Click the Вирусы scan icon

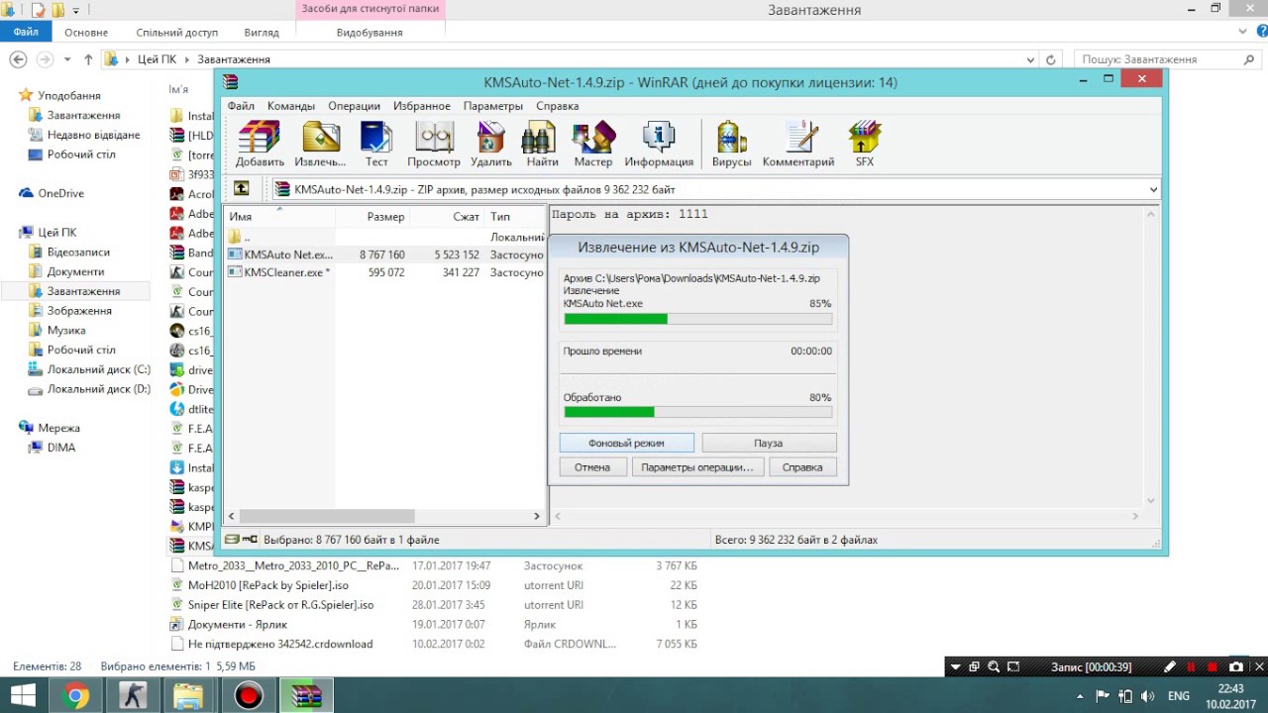point(731,144)
